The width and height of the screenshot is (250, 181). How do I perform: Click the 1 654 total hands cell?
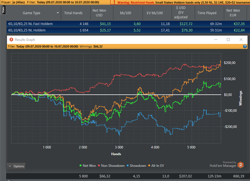click(84, 30)
